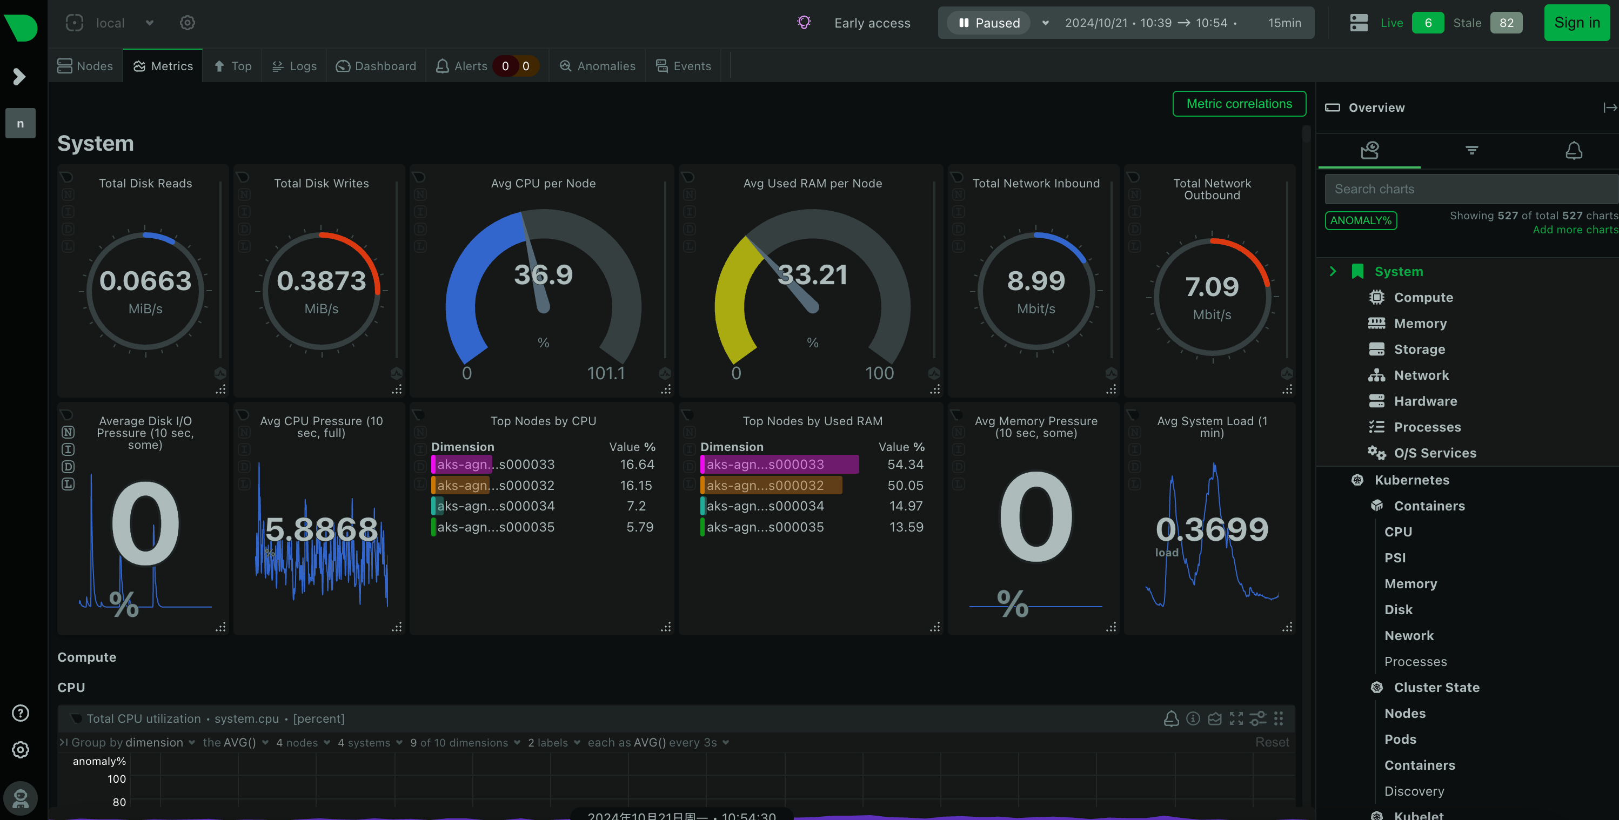Click the magenta bar for aks-agn...s000033 in Top Nodes by Used RAM
This screenshot has width=1619, height=820.
coord(779,465)
